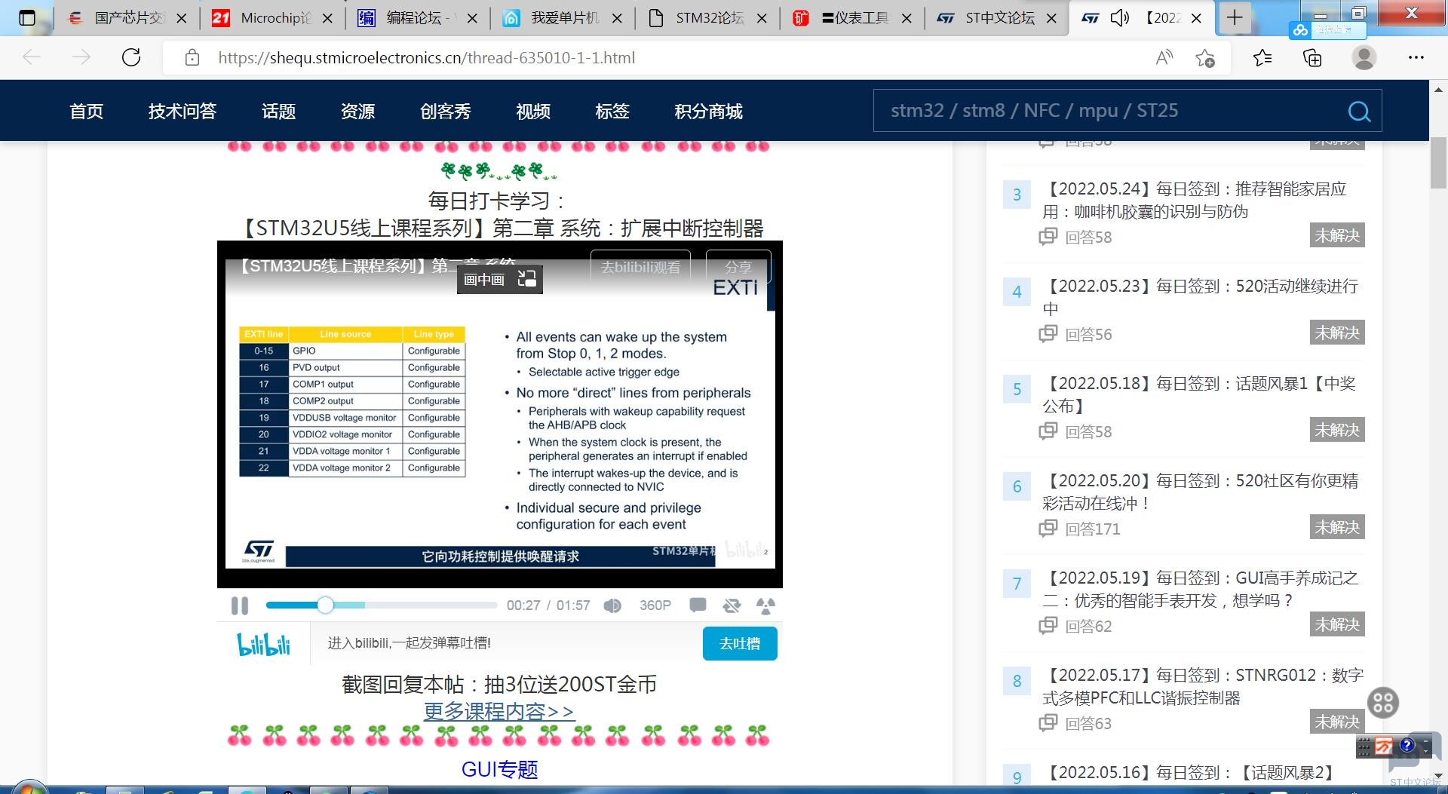
Task: Open the 2022.05.19 GUI高手养成记 thread
Action: [x=1201, y=589]
